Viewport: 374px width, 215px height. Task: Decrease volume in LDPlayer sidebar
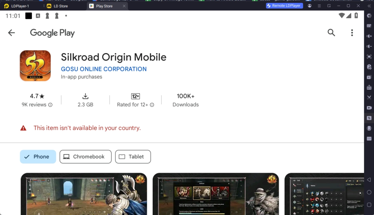click(369, 46)
